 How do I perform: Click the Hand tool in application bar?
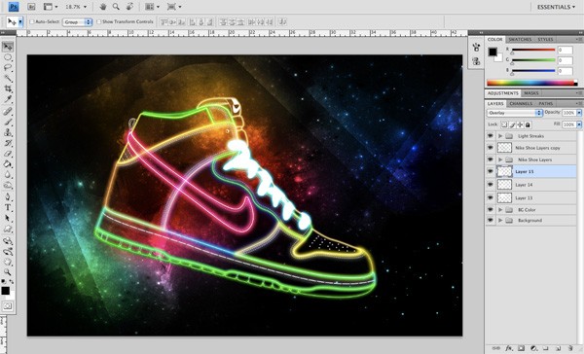[103, 7]
